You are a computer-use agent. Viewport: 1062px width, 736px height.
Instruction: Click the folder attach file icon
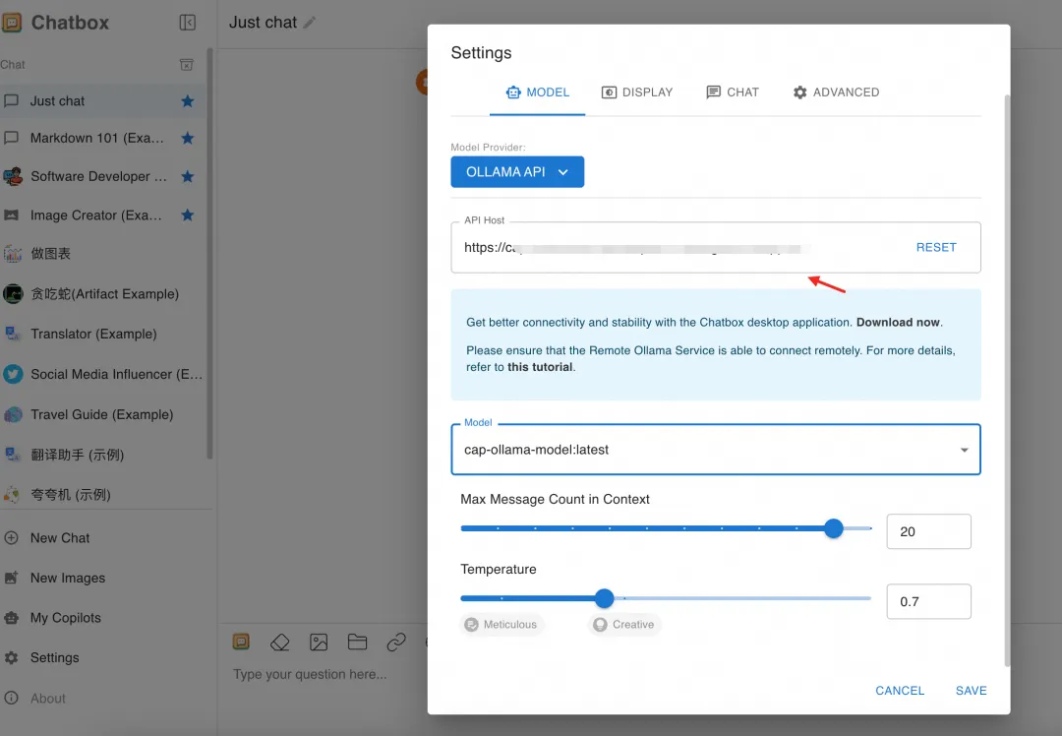click(x=357, y=642)
